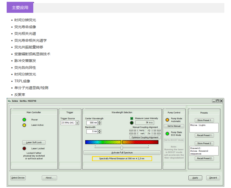
Task: Click the Preset 1 name text field
Action: tap(204, 128)
